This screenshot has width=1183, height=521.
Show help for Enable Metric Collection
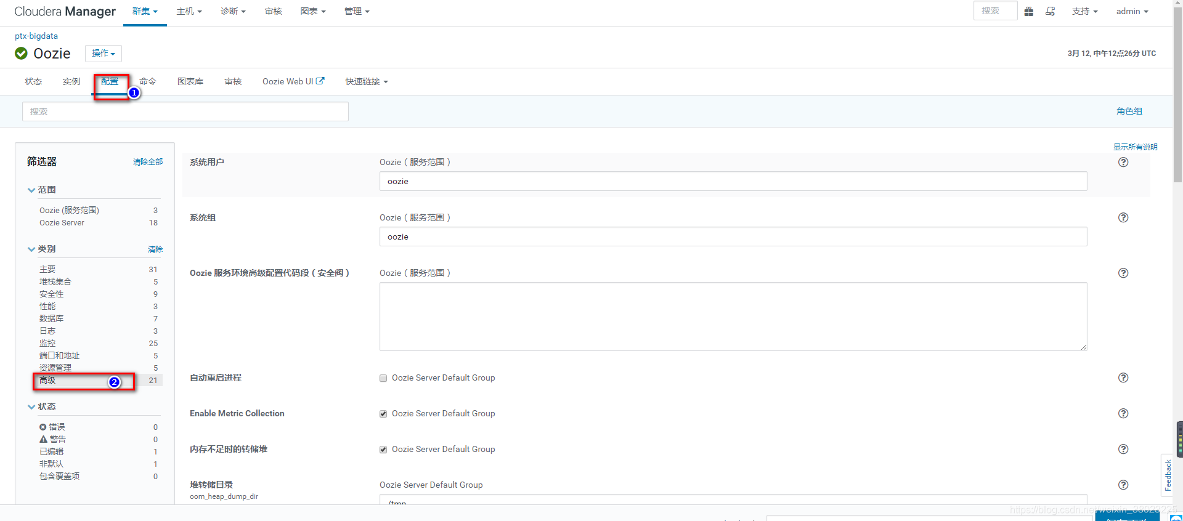[1123, 413]
